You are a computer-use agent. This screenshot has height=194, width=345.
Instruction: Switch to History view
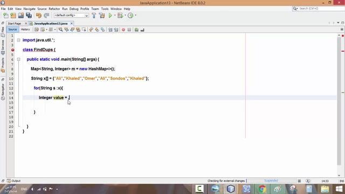point(25,30)
